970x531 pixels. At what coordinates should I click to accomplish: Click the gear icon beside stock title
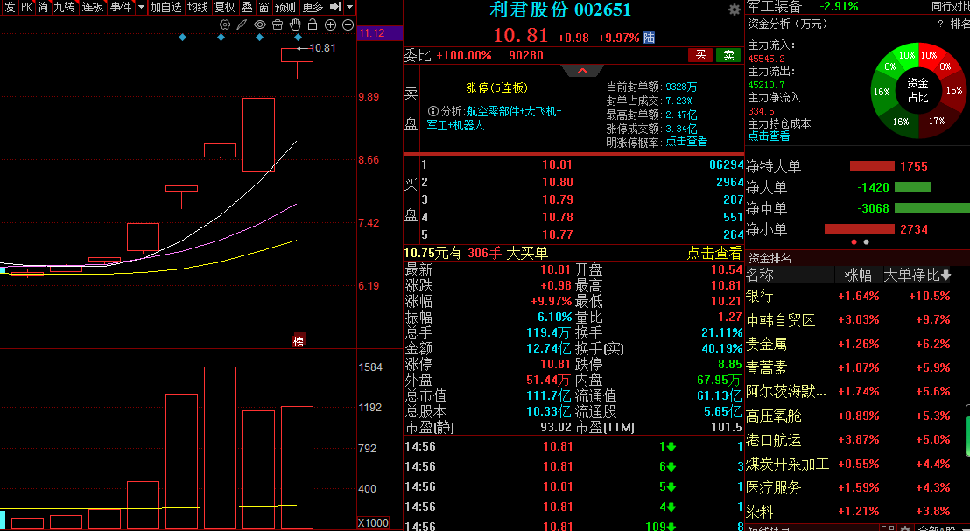point(735,10)
